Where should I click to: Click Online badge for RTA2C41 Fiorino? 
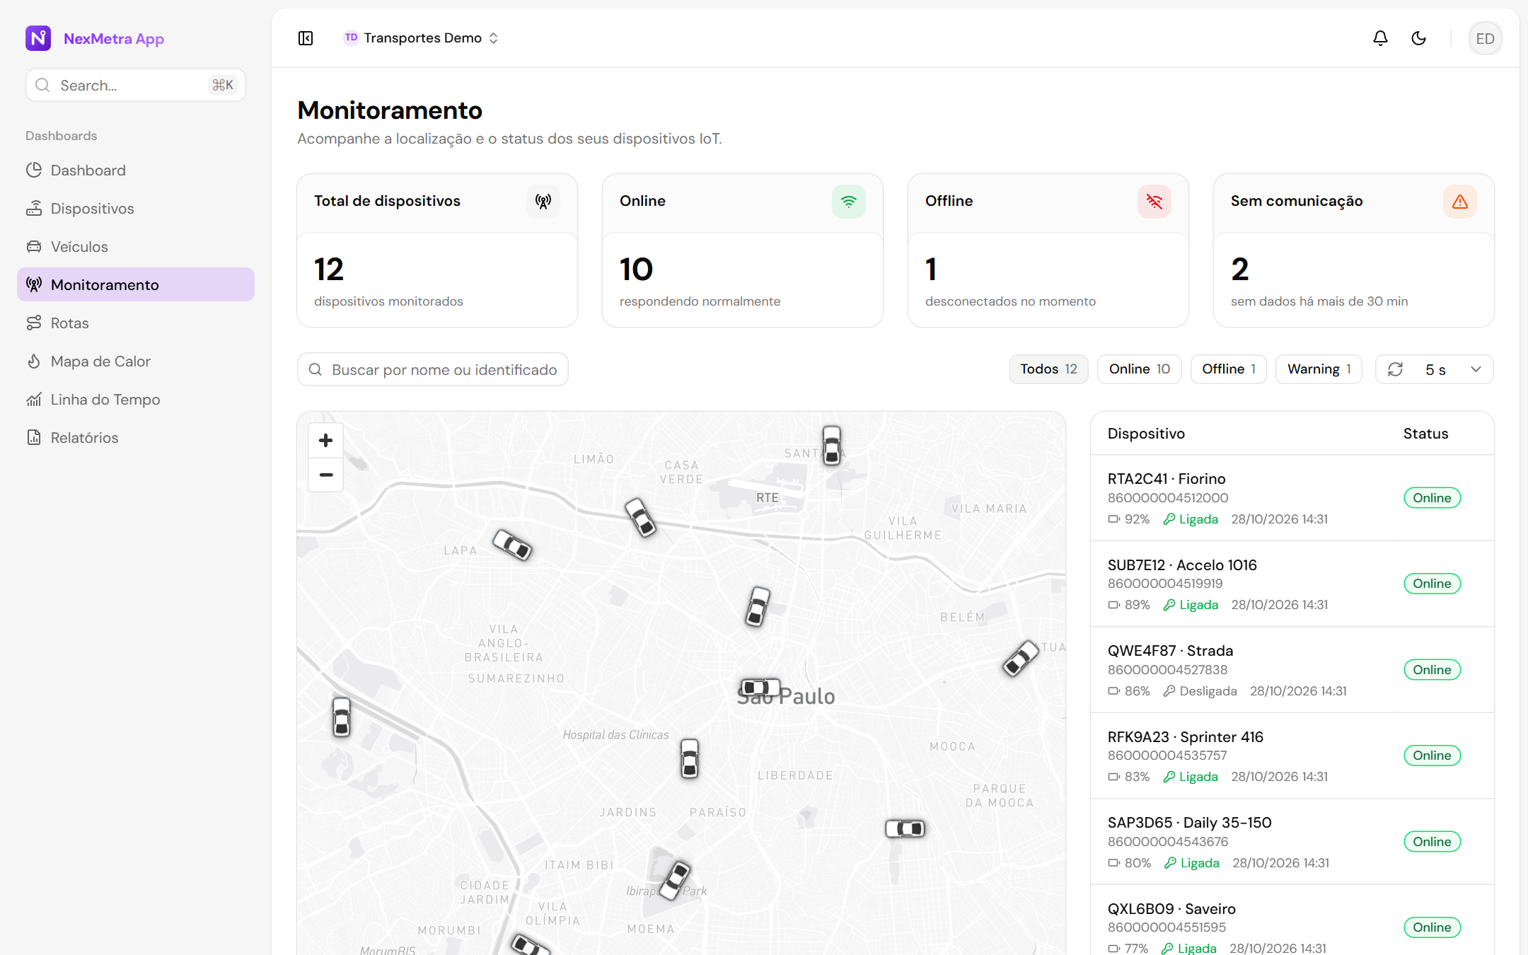point(1432,498)
